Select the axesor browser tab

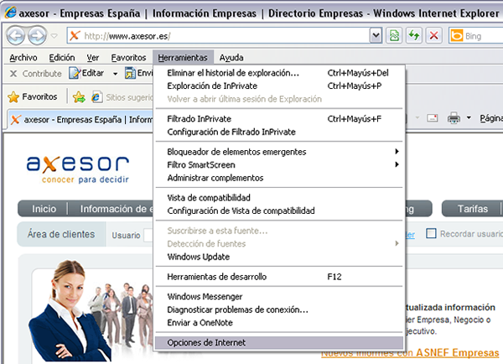point(80,120)
